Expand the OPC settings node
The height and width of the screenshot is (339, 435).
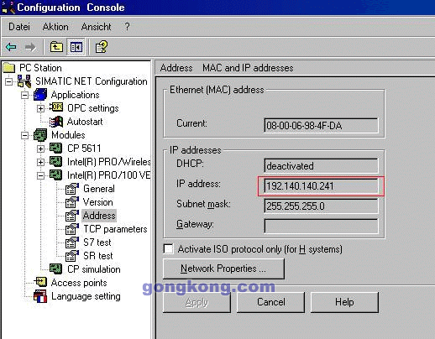click(40, 108)
